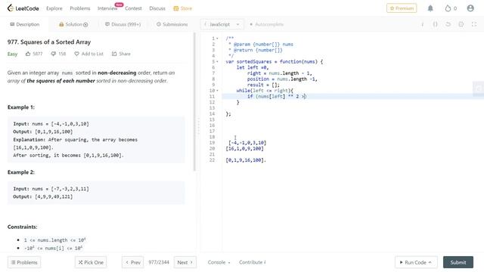
Task: Click the right-edge side panel icon
Action: pos(479,89)
